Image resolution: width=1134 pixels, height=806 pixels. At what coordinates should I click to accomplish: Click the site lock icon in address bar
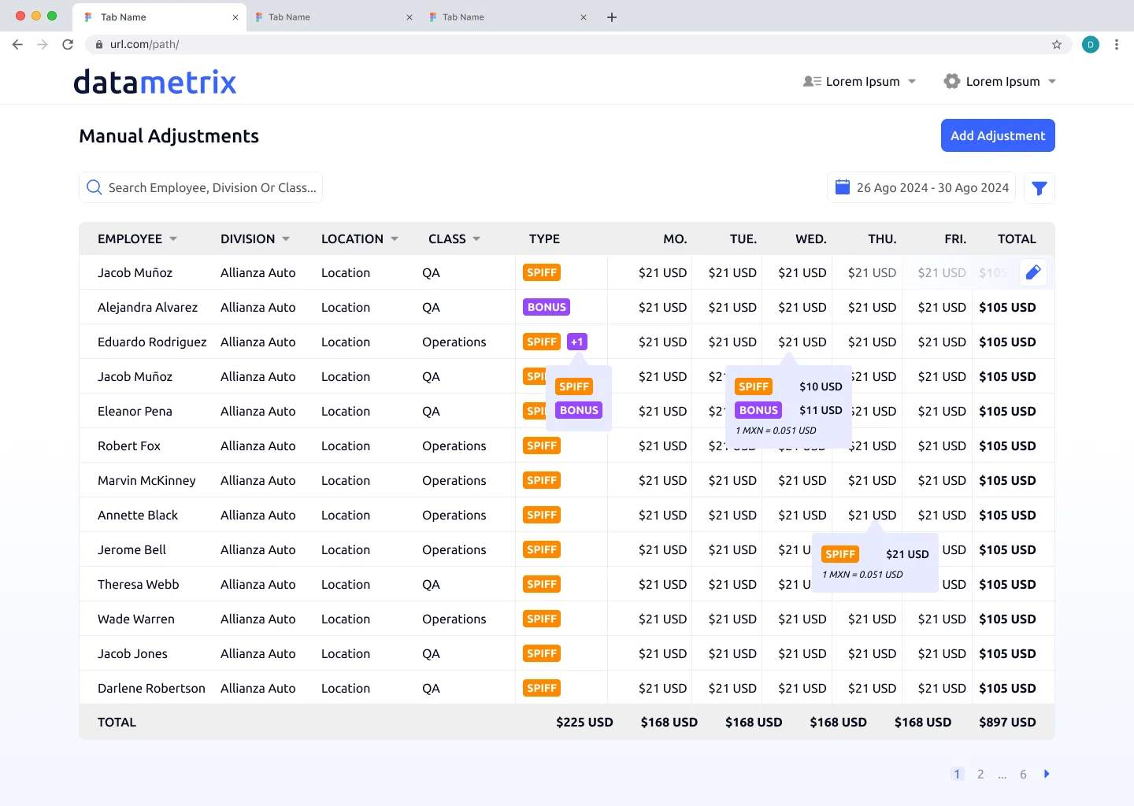pos(99,44)
